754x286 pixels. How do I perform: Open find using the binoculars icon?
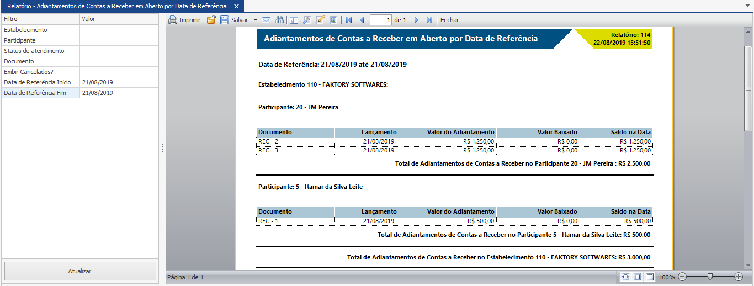(x=280, y=20)
